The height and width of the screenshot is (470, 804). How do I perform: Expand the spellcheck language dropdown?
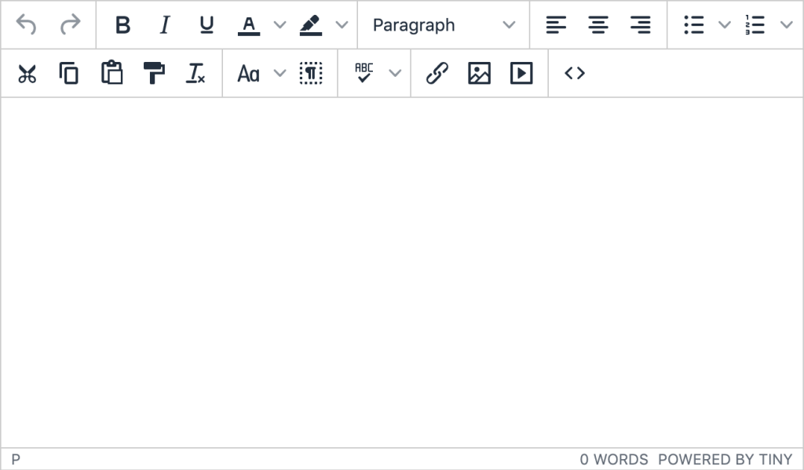[x=395, y=74]
